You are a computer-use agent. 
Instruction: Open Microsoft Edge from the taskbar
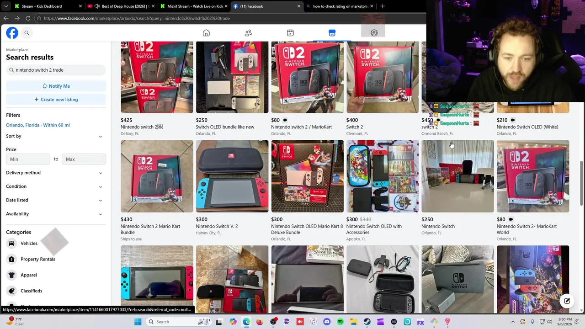point(246,322)
